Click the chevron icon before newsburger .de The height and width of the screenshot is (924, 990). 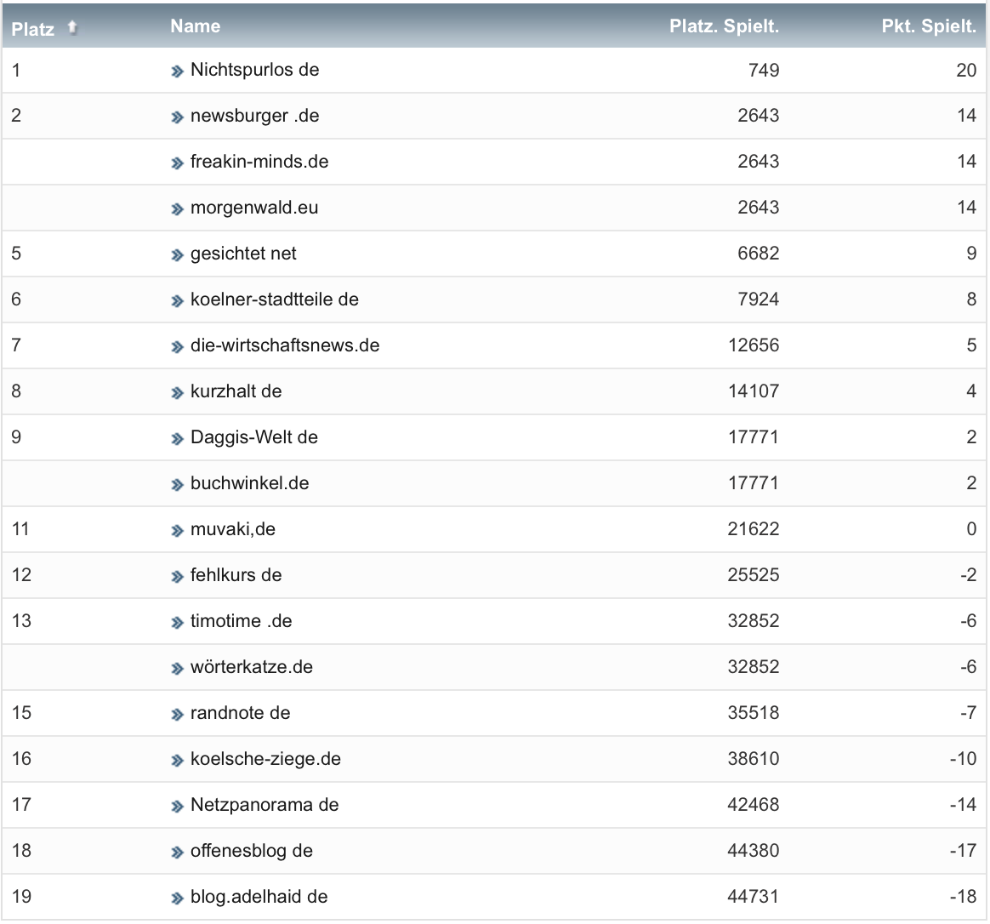coord(177,117)
